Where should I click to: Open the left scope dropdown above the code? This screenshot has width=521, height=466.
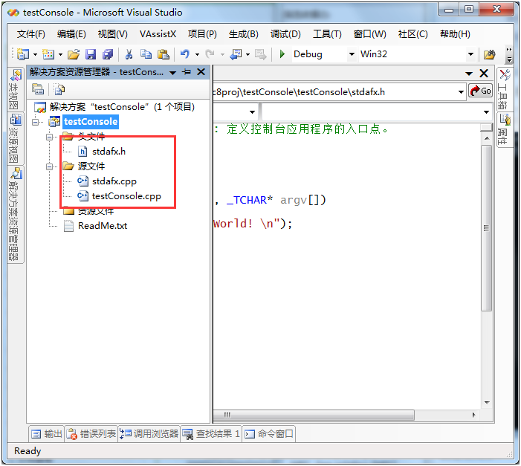click(x=252, y=112)
